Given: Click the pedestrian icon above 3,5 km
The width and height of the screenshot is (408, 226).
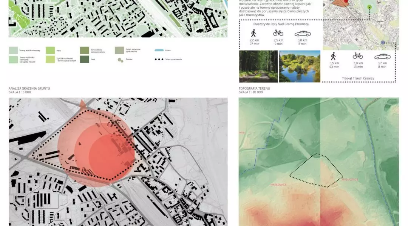Looking at the screenshot, I should 333,56.
